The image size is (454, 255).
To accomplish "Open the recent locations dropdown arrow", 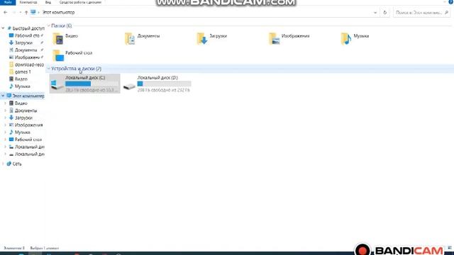I will coord(21,13).
